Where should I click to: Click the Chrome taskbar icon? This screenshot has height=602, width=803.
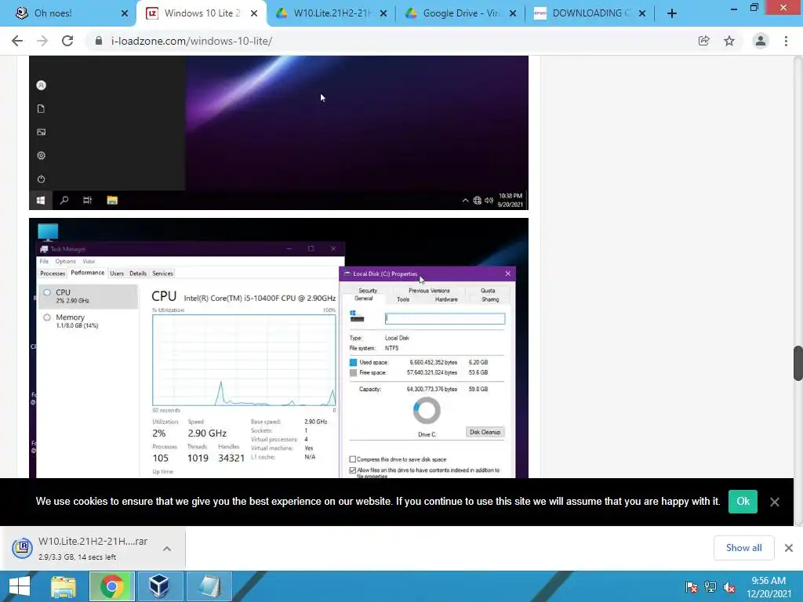[x=112, y=586]
